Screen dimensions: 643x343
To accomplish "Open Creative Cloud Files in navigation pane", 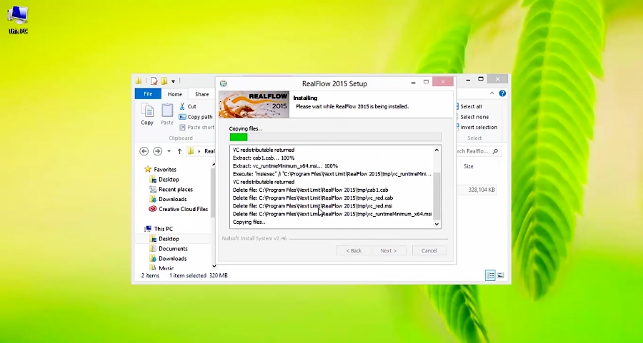I will point(179,209).
